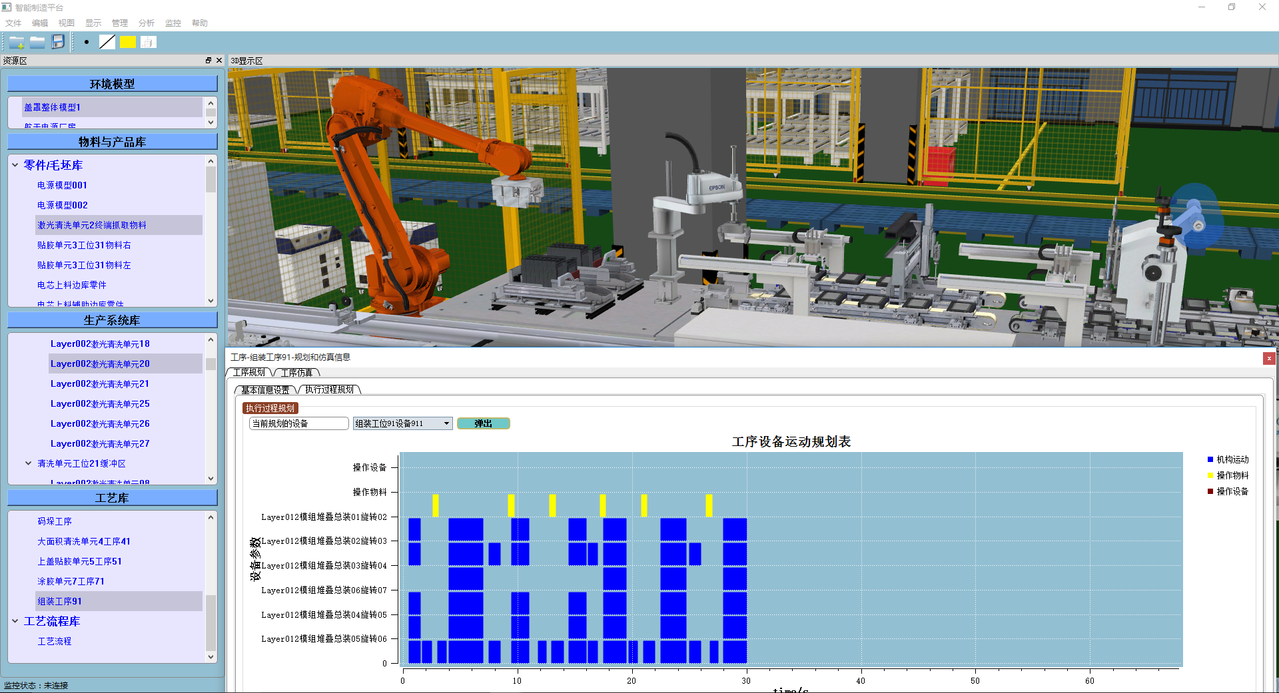The image size is (1279, 693).
Task: Collapse the 零件/毛坯库 tree node
Action: tap(15, 165)
